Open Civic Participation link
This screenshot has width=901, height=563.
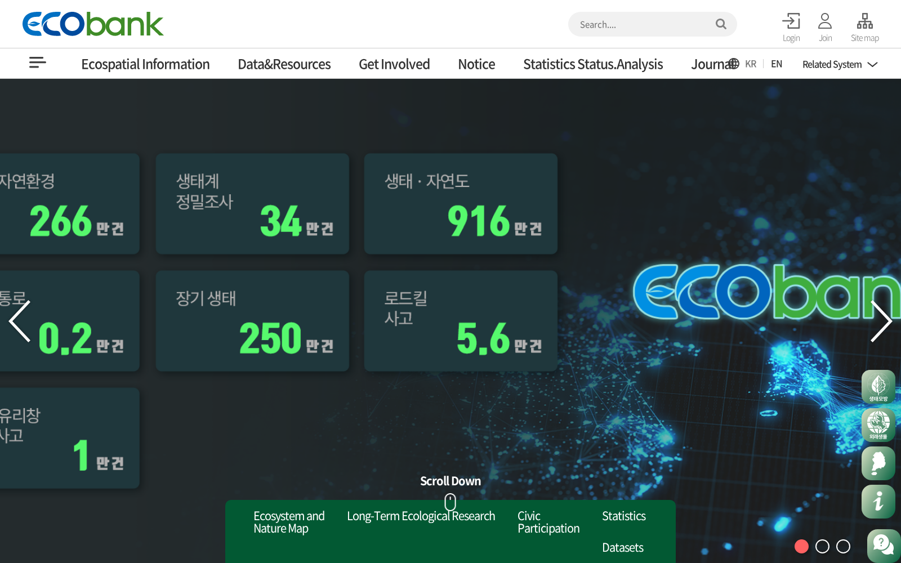548,522
